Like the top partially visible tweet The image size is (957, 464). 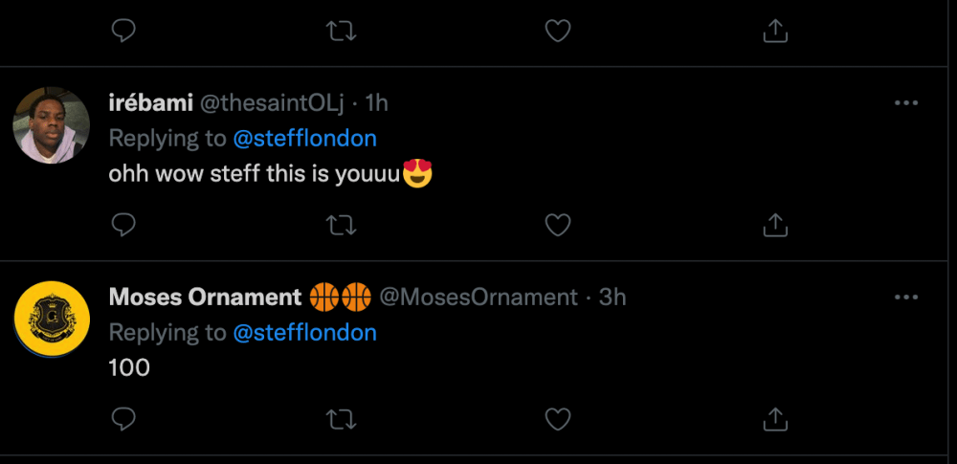(557, 31)
